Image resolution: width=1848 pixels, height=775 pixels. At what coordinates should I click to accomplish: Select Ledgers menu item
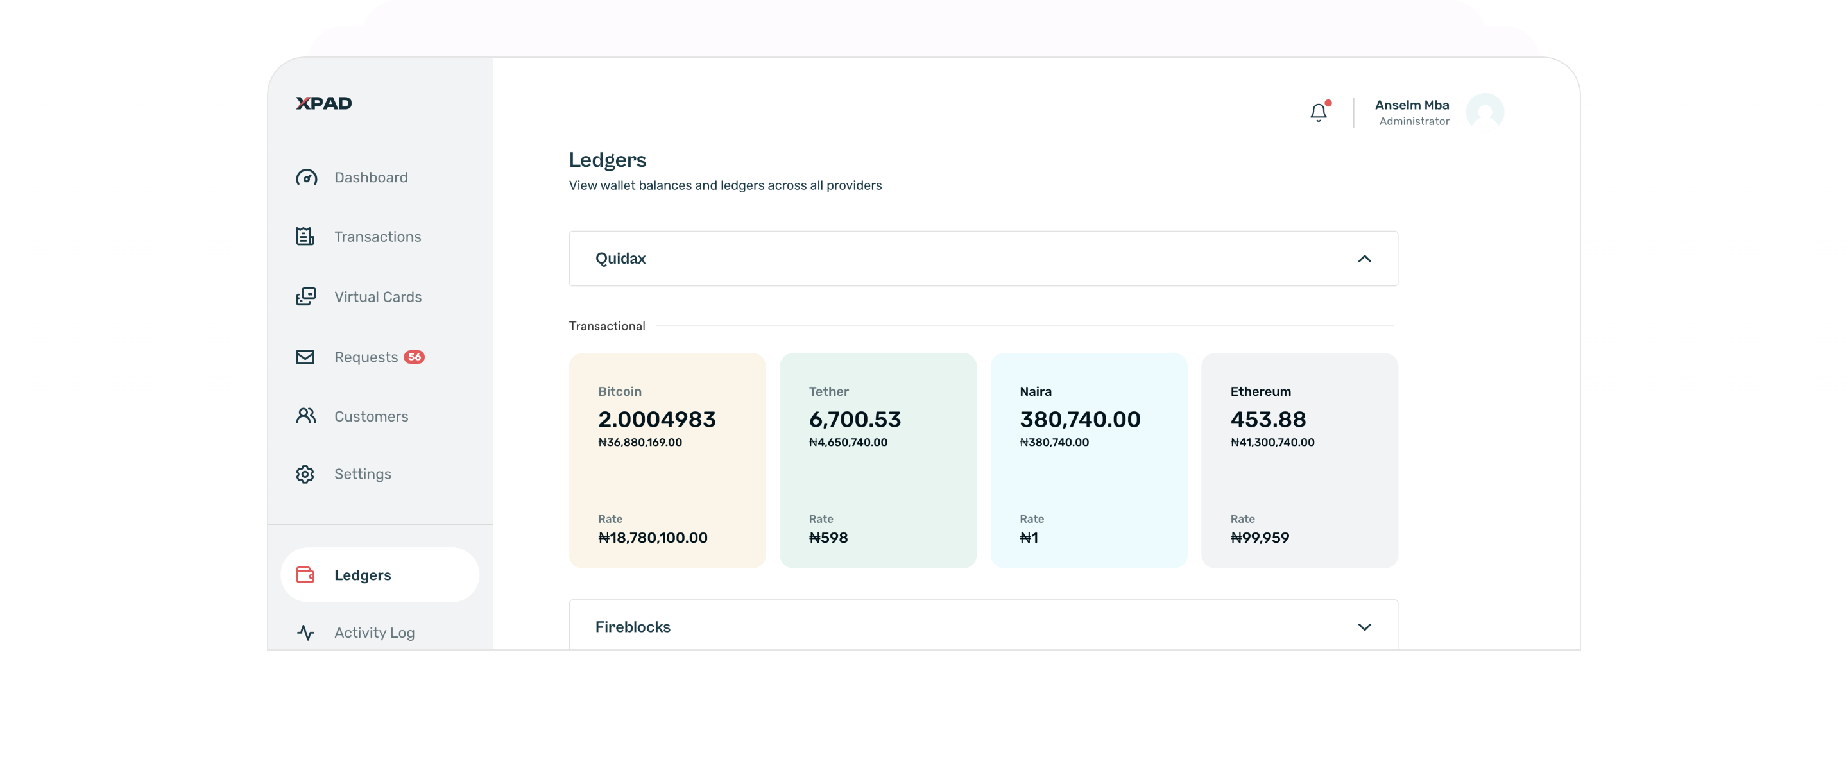pos(381,575)
